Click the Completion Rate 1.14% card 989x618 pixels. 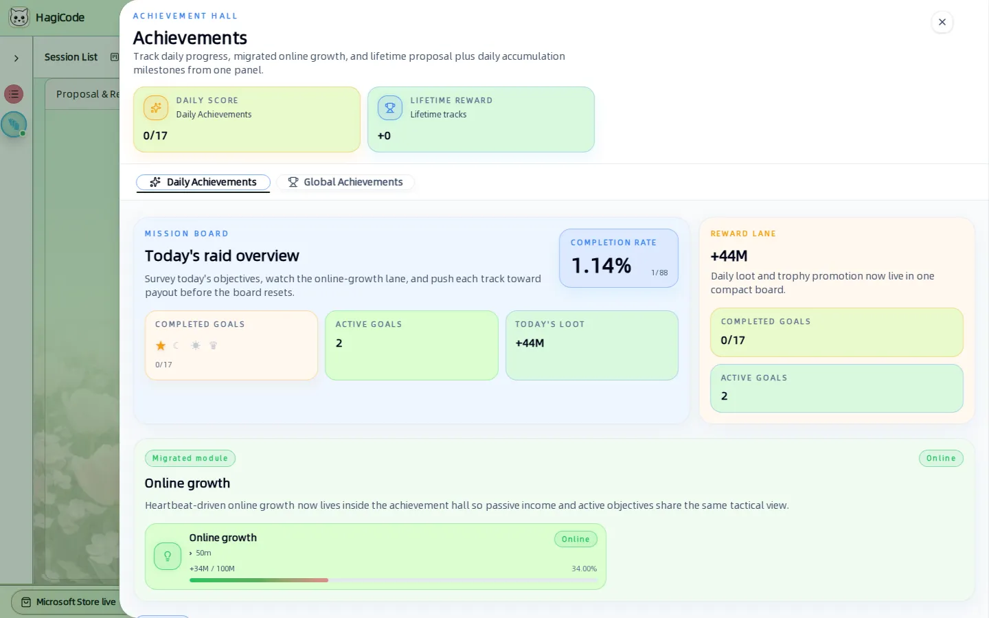click(x=619, y=258)
